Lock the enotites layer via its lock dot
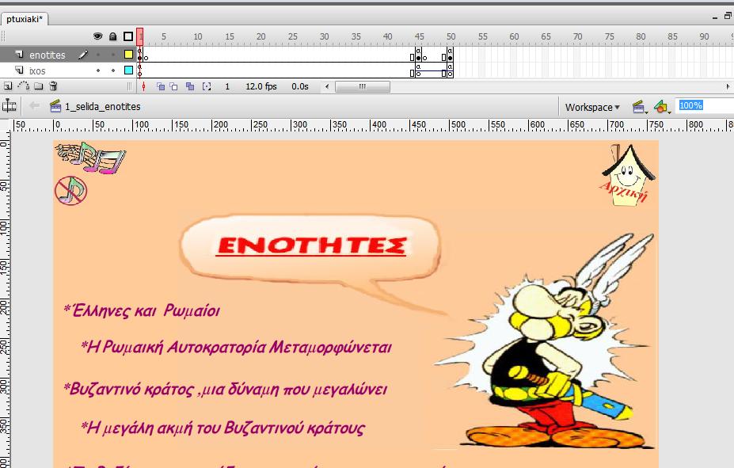Viewport: 734px width, 468px height. pyautogui.click(x=112, y=55)
